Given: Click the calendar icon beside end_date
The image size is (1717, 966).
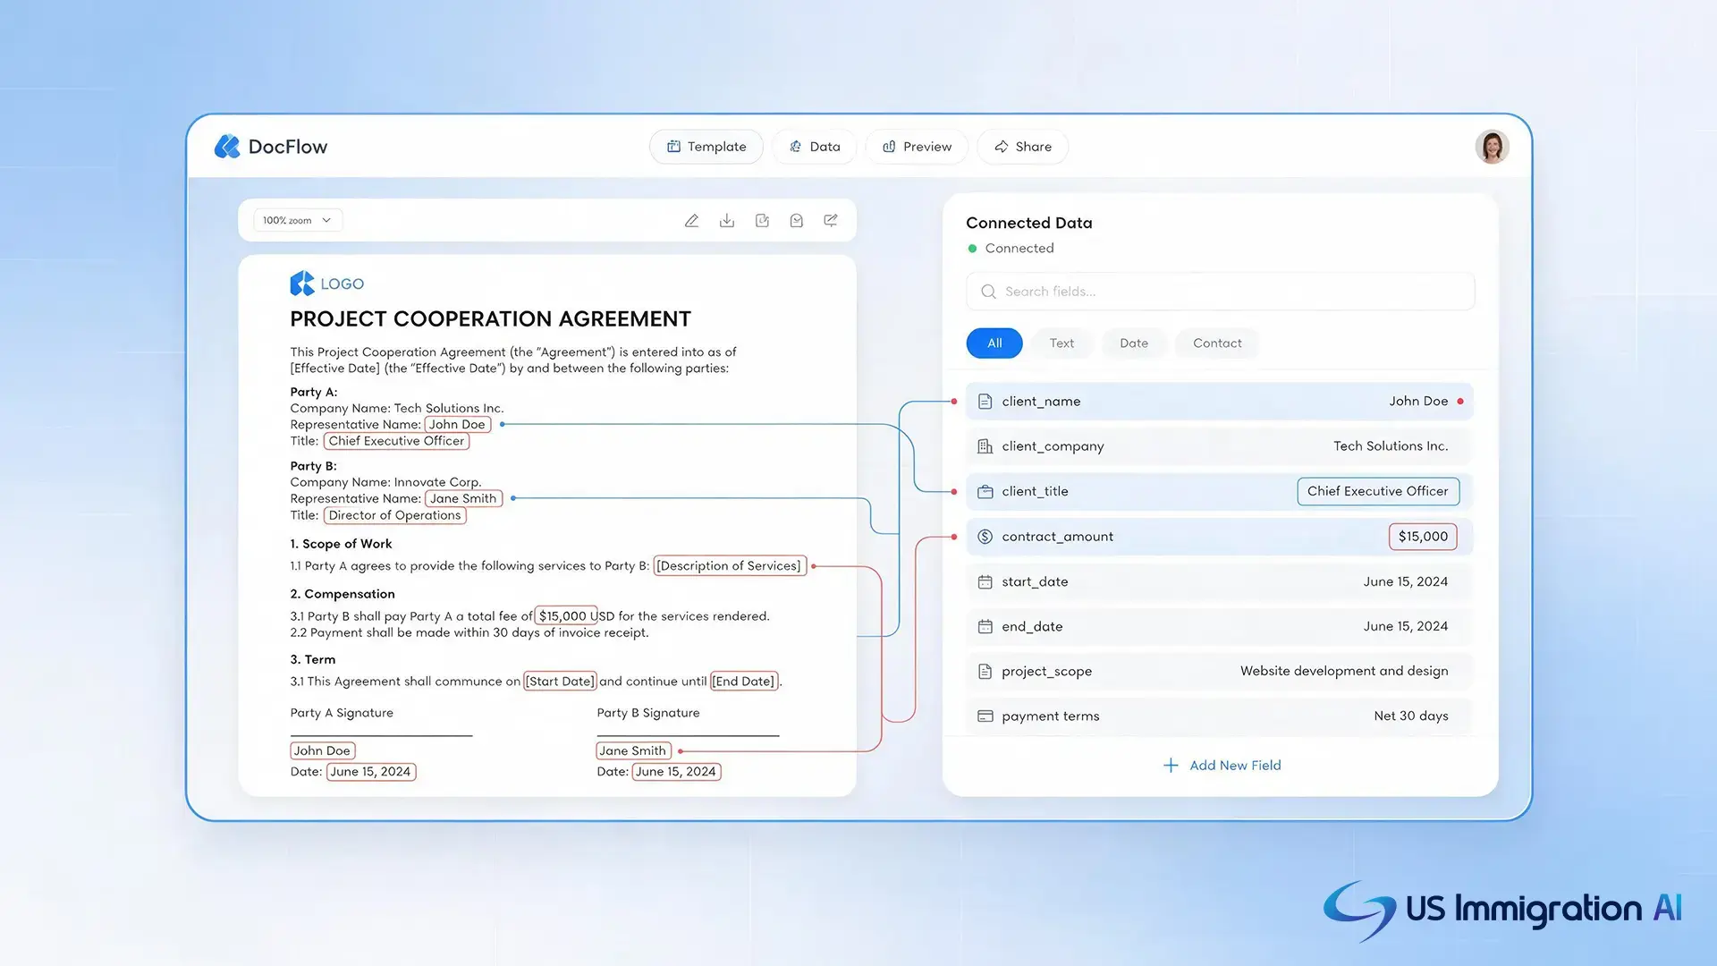Looking at the screenshot, I should point(985,627).
